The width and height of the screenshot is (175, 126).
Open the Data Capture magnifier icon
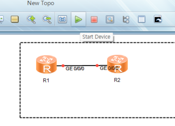coord(110,19)
